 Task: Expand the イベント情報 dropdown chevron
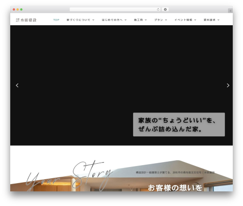tap(195, 20)
